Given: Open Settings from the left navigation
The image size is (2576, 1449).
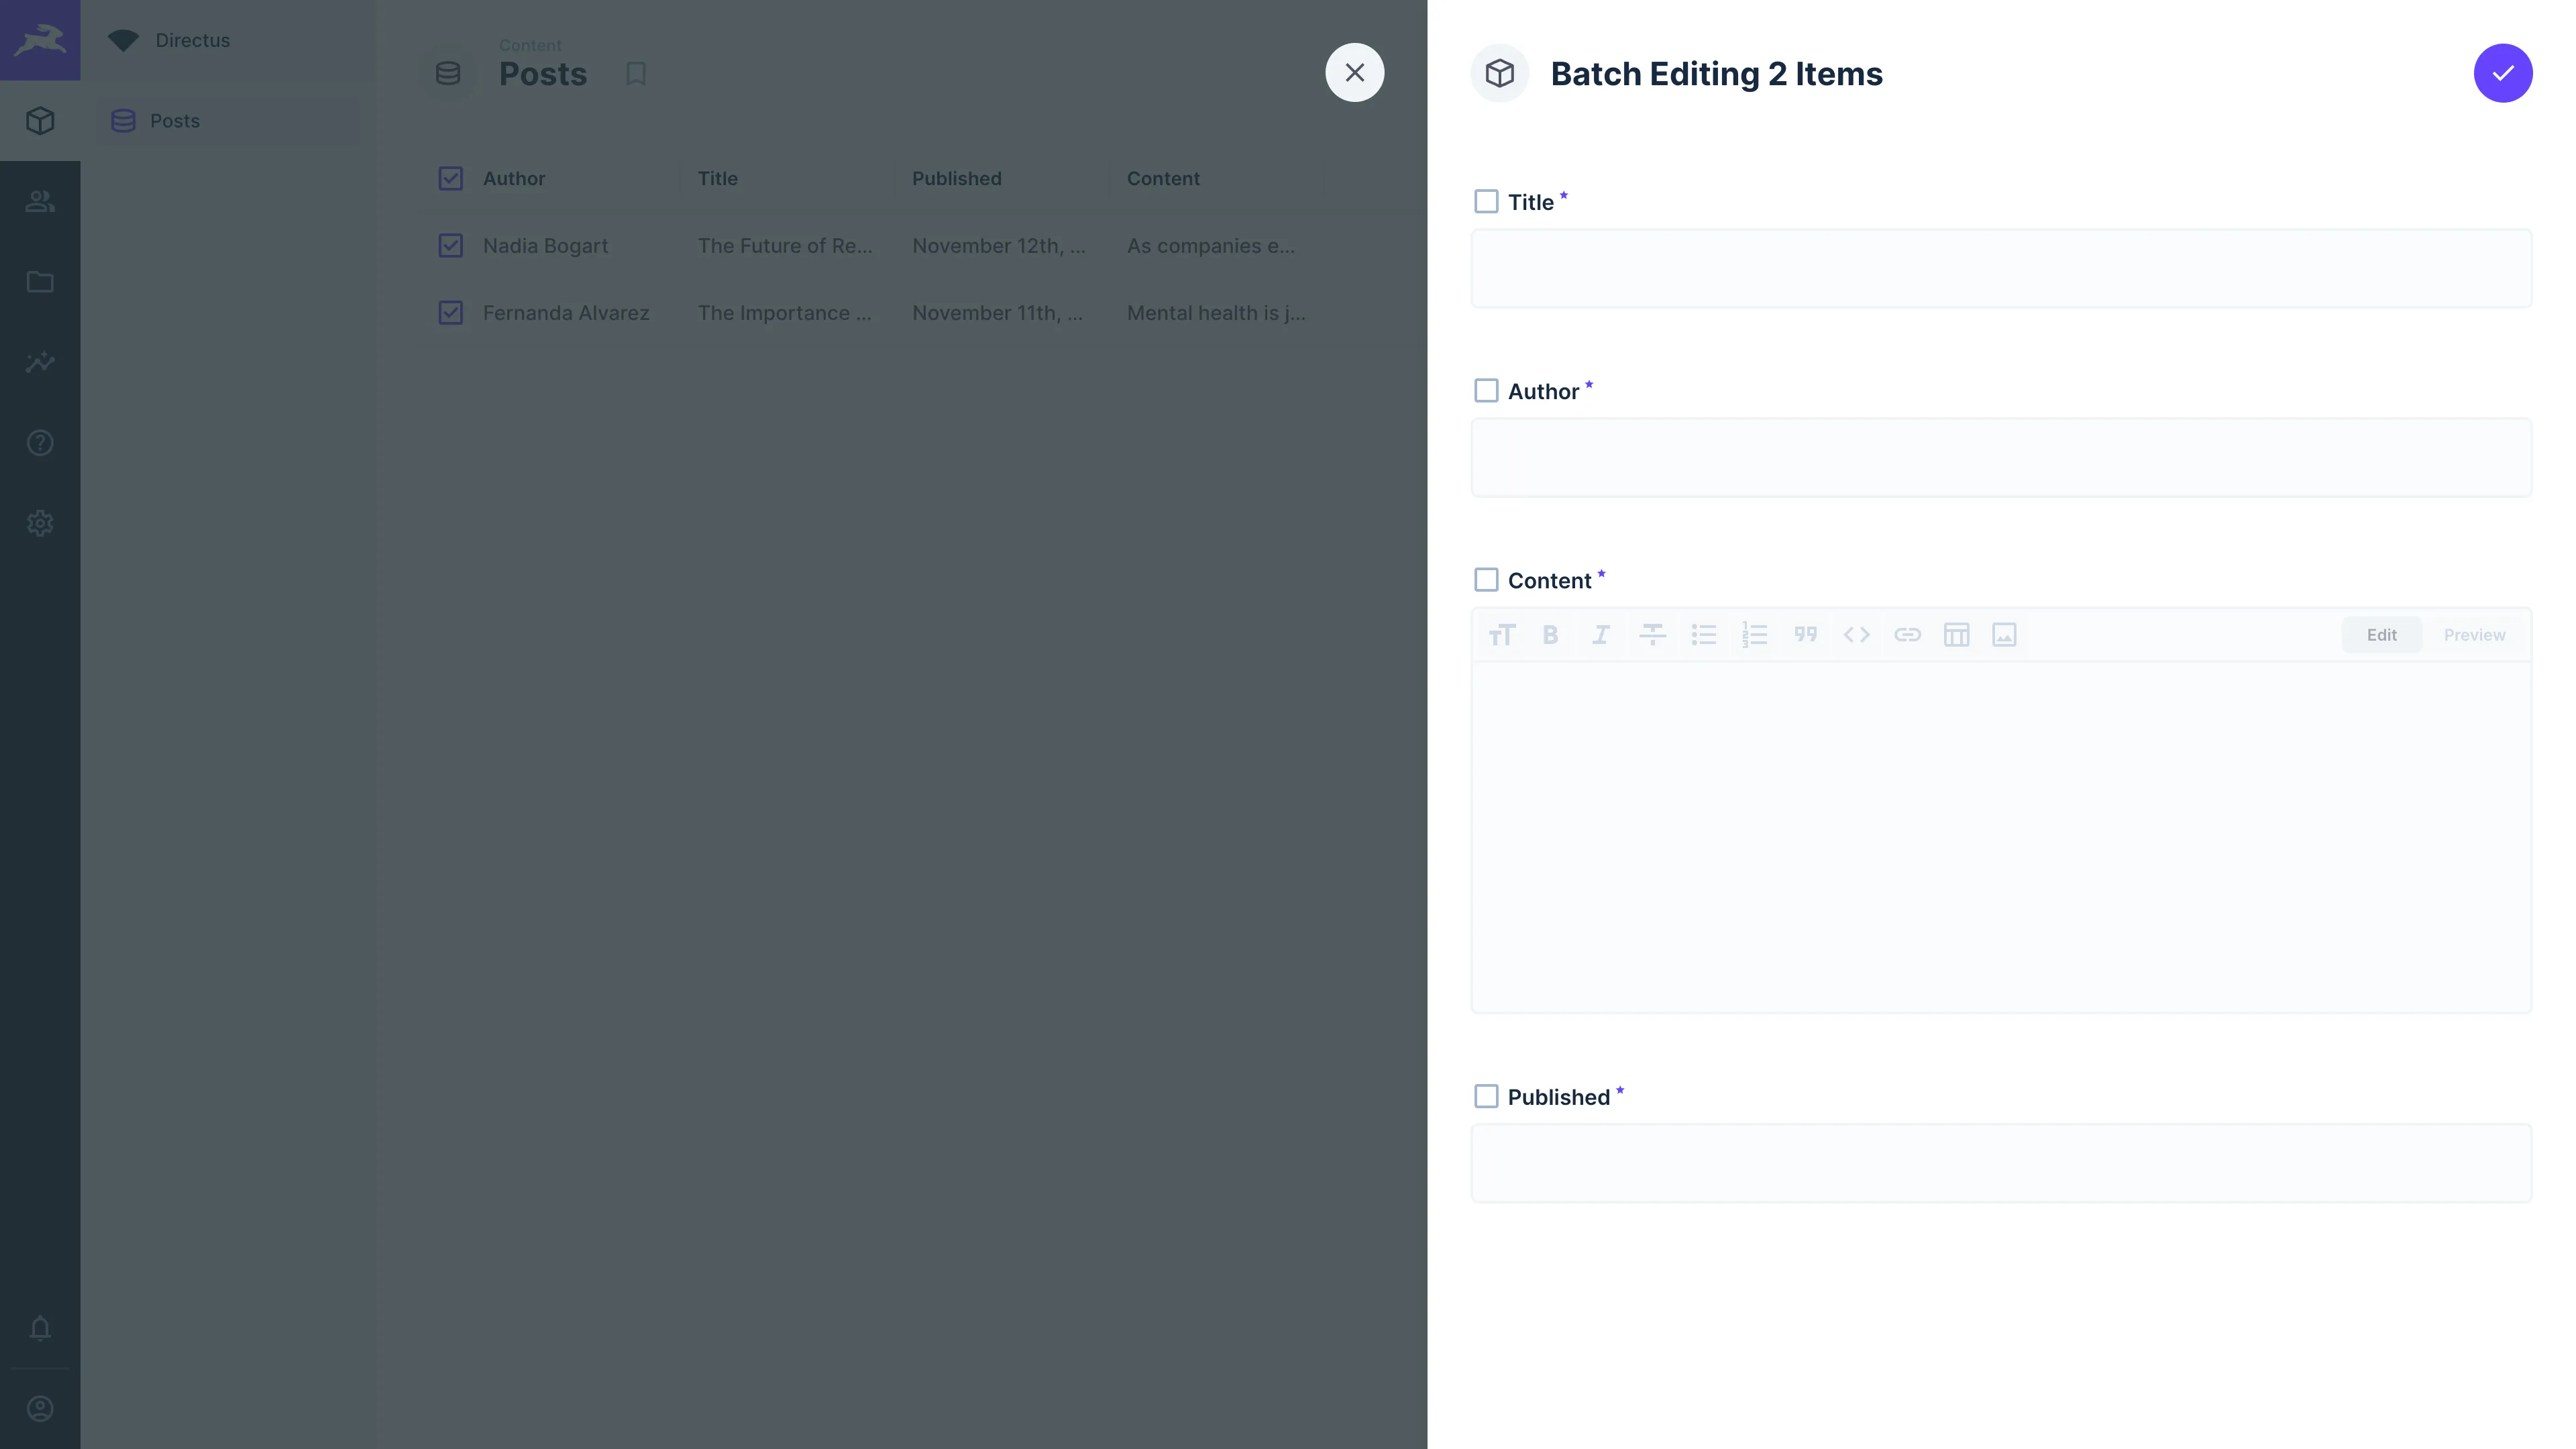Looking at the screenshot, I should 40,523.
